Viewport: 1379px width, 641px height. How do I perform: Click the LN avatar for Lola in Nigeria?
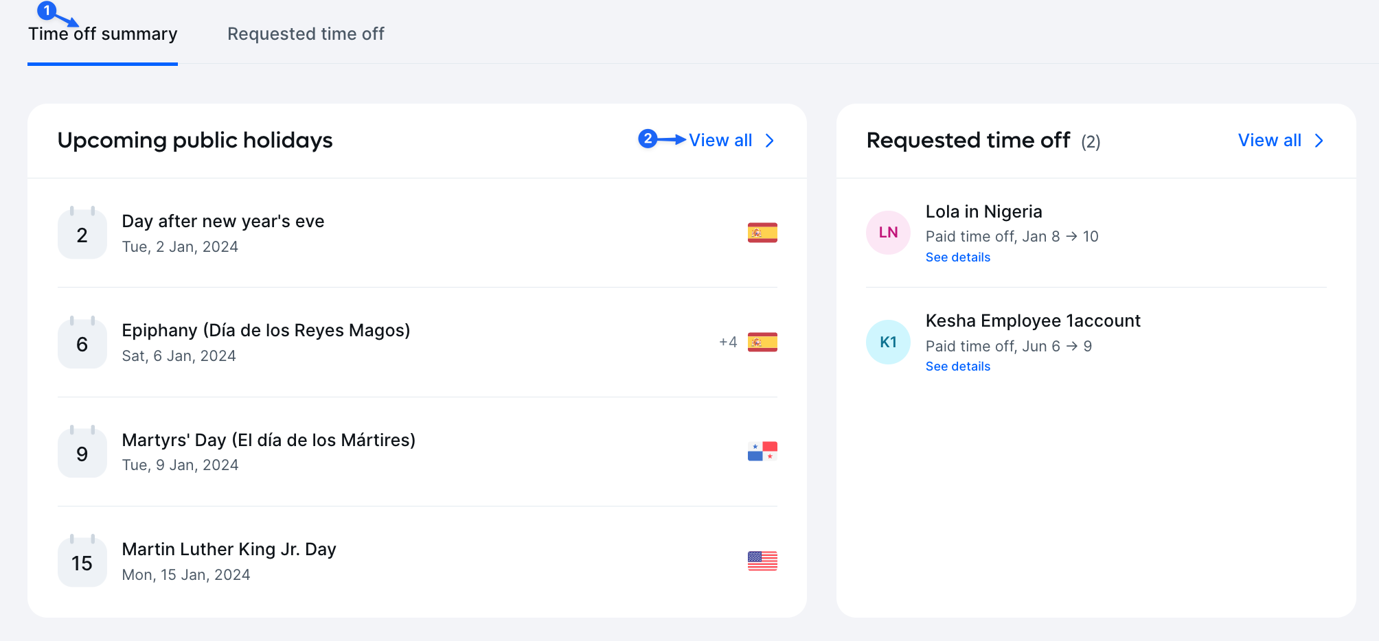(x=888, y=233)
